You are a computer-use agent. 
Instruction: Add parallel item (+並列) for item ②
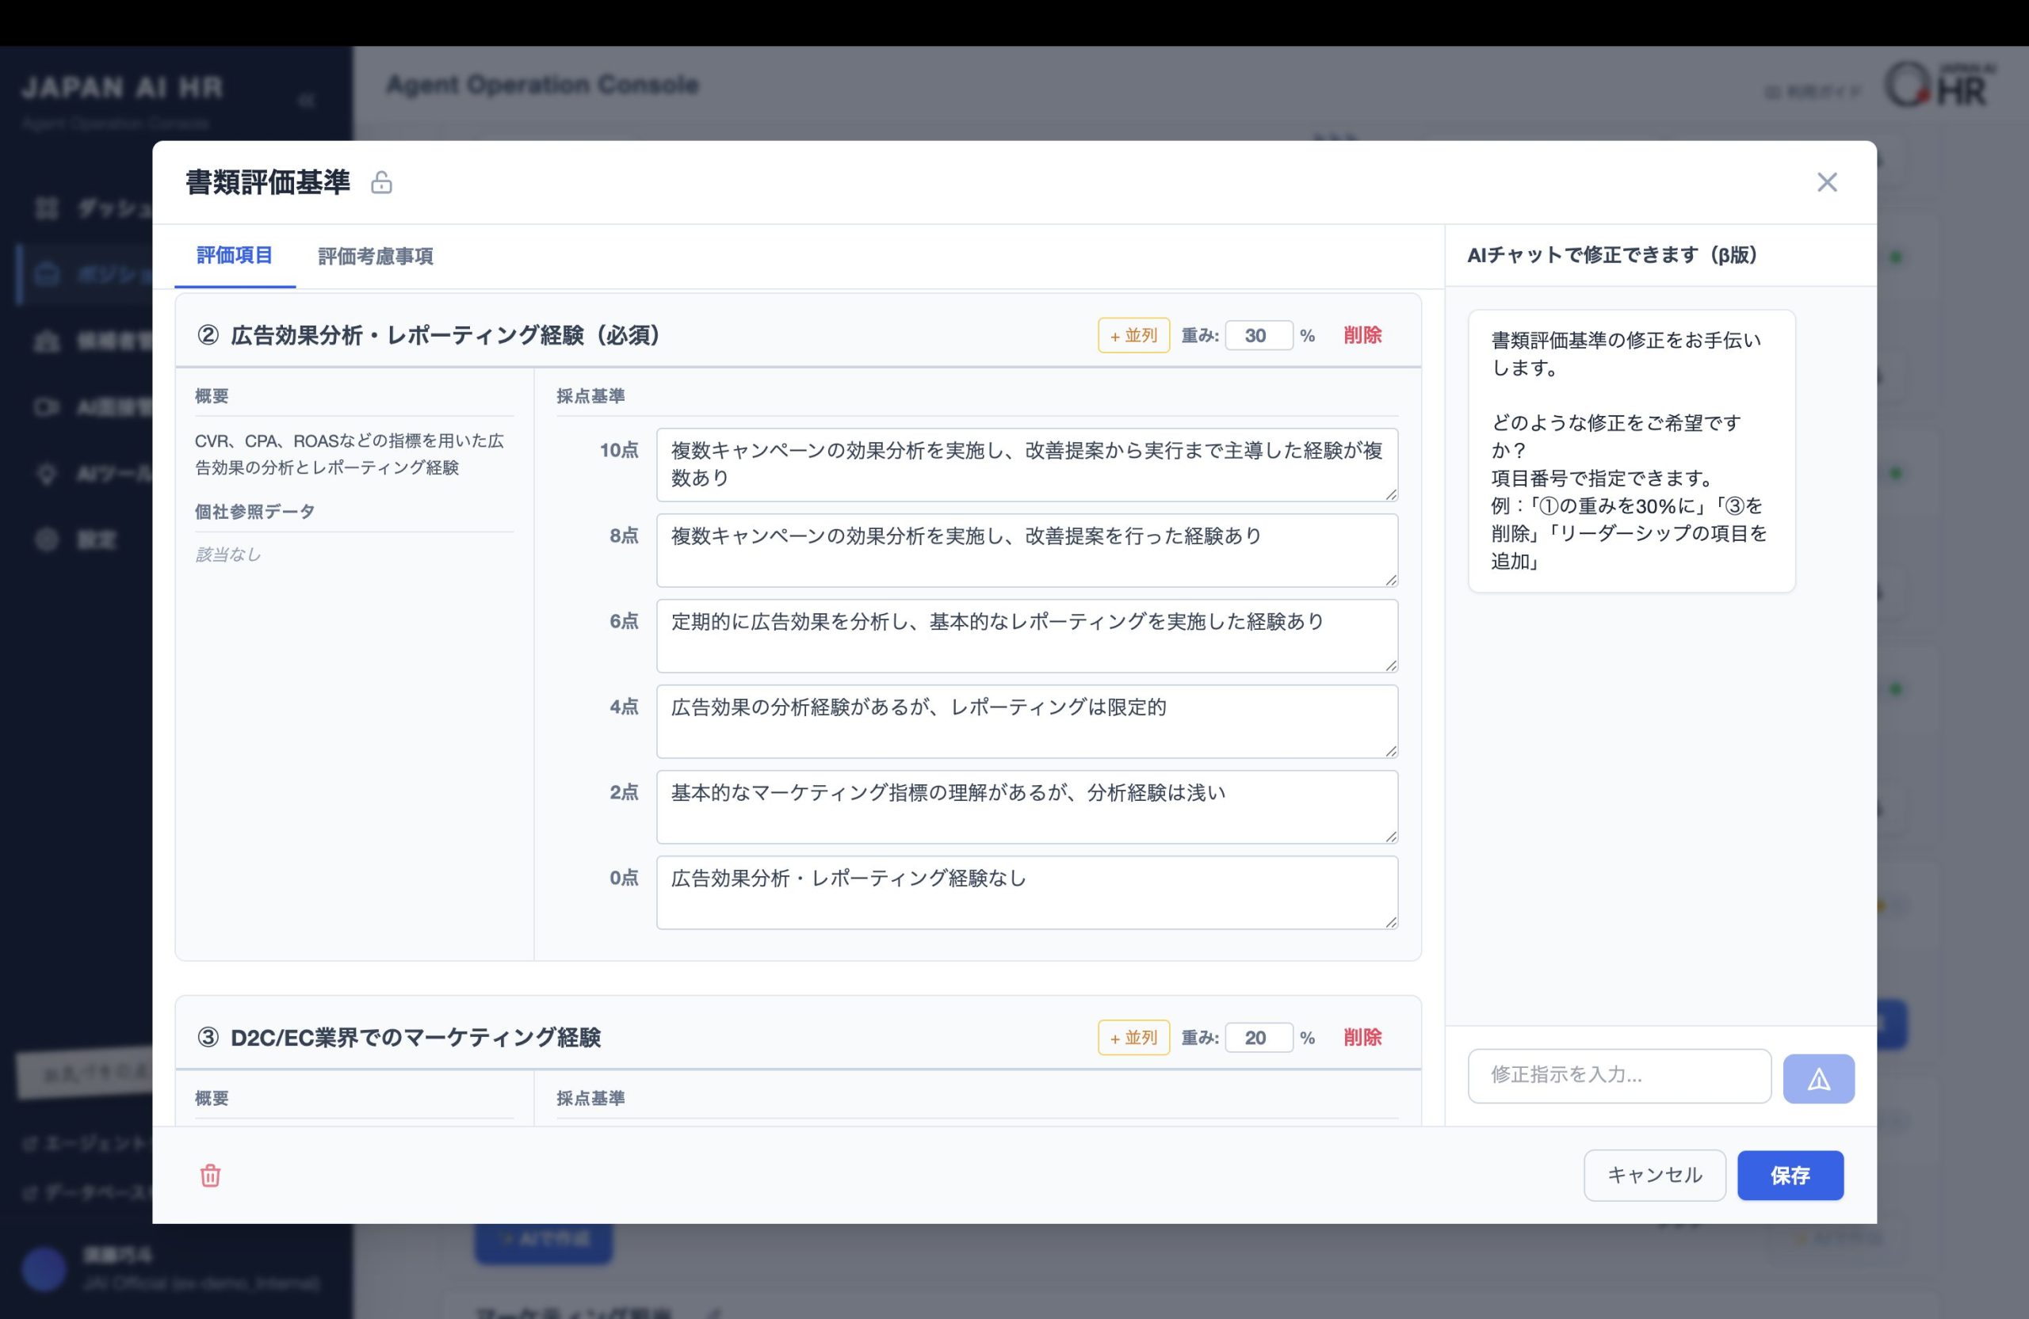coord(1134,336)
